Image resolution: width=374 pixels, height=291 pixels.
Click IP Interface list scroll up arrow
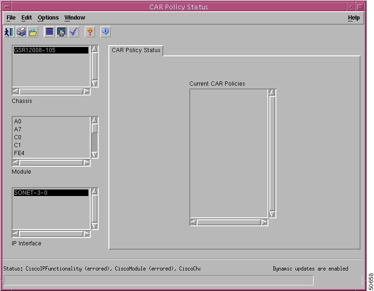(95, 191)
